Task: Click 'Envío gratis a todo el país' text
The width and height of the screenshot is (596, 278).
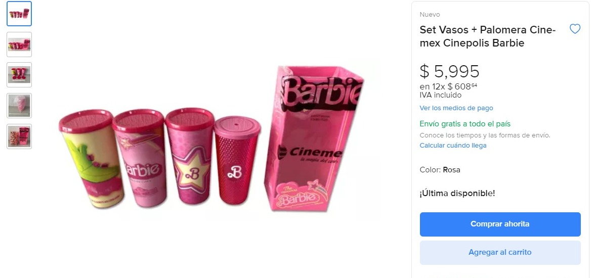Action: click(x=465, y=124)
